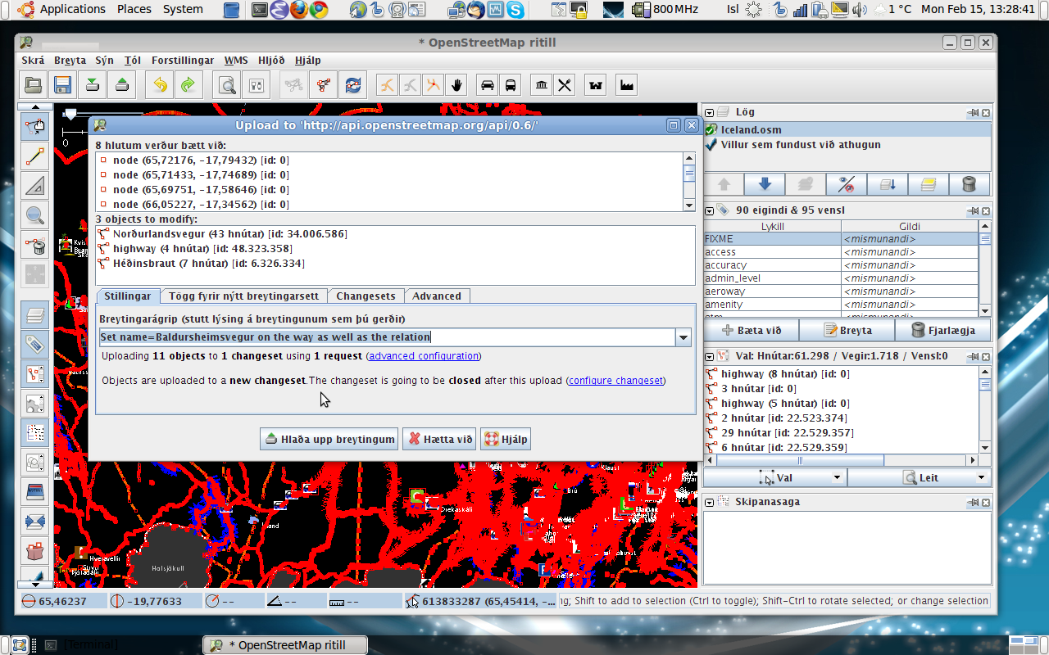Viewport: 1049px width, 655px height.
Task: Click the car preset icon
Action: [x=488, y=84]
